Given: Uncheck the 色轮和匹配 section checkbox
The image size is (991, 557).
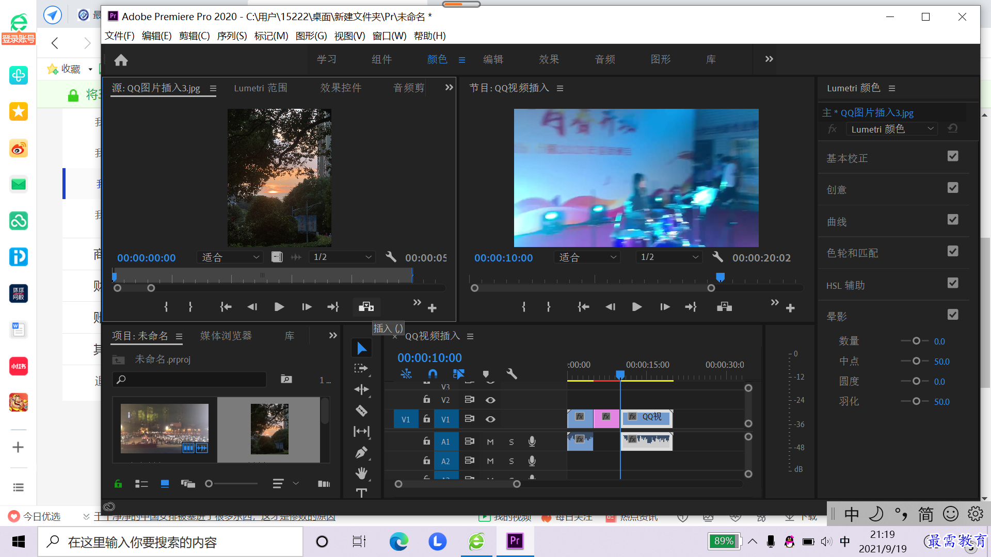Looking at the screenshot, I should click(x=953, y=251).
